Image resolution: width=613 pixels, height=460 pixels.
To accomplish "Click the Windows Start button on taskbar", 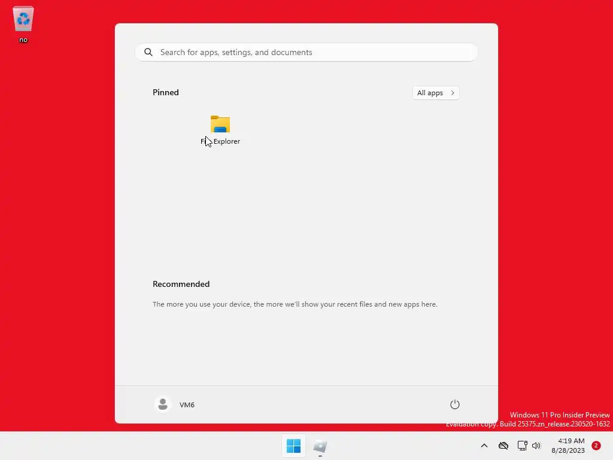I will coord(293,446).
